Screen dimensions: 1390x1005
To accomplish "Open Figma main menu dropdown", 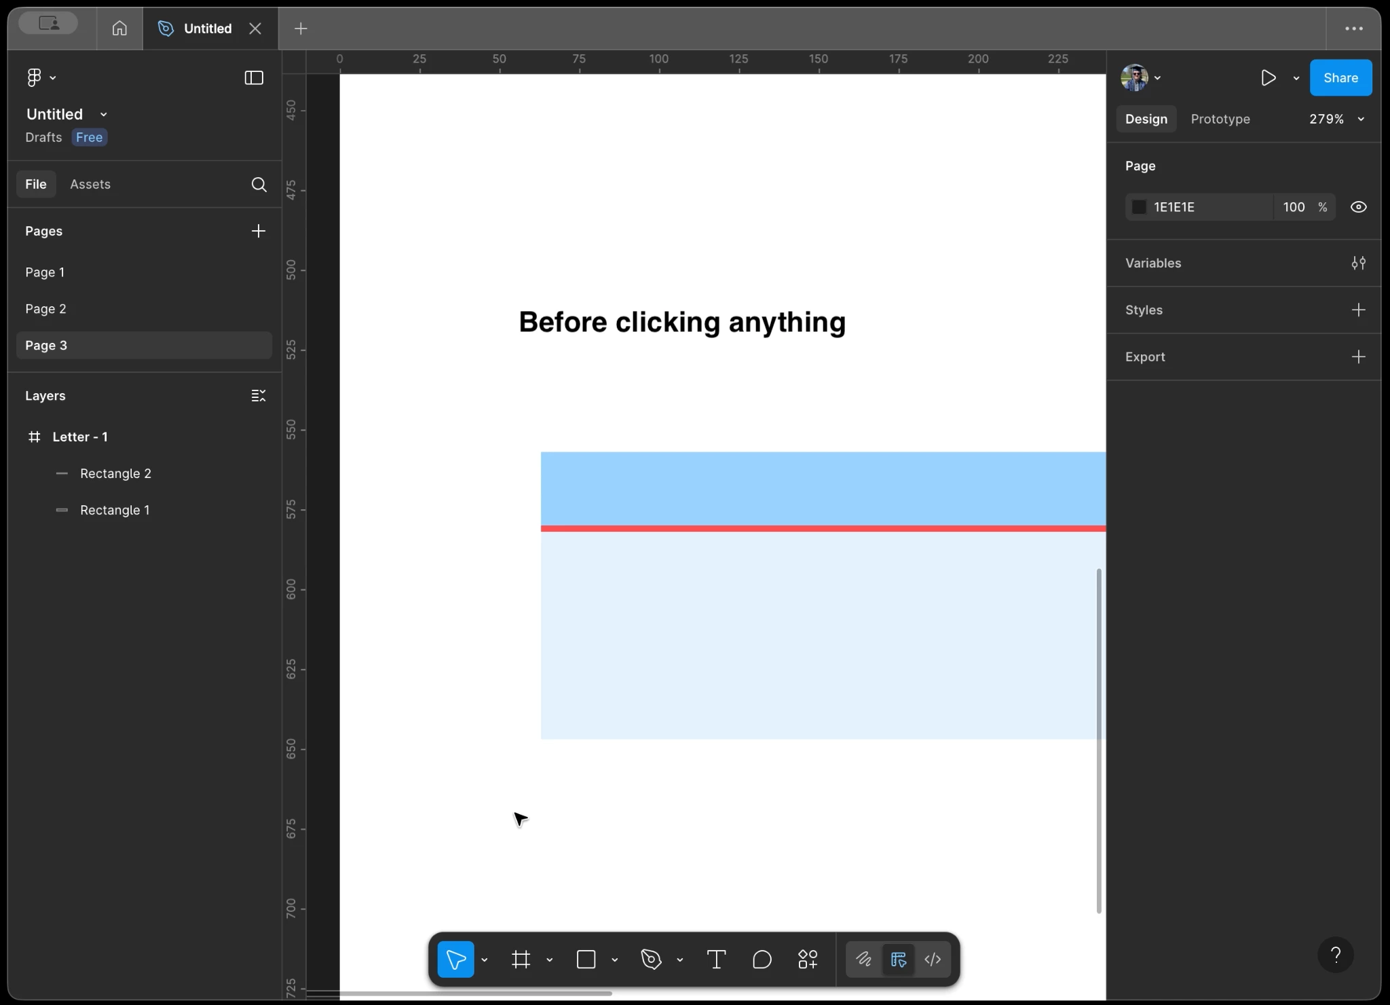I will [x=41, y=78].
